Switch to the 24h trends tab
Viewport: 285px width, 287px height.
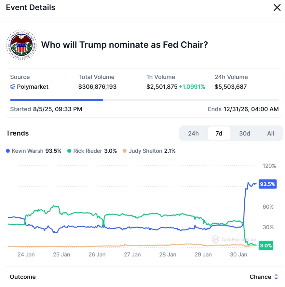(193, 133)
